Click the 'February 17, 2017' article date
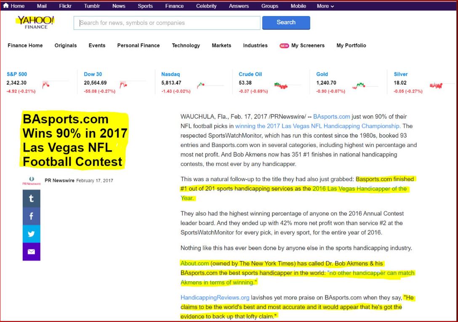Screen dimensions: 458x322 (x=95, y=181)
